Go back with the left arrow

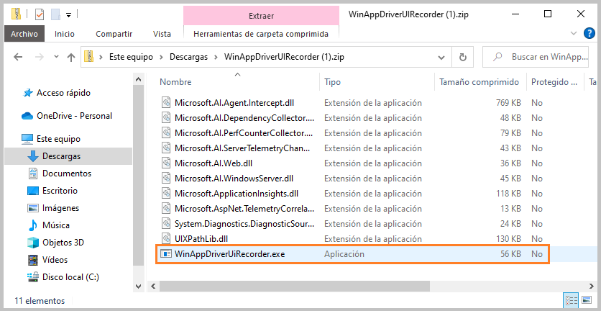click(18, 57)
